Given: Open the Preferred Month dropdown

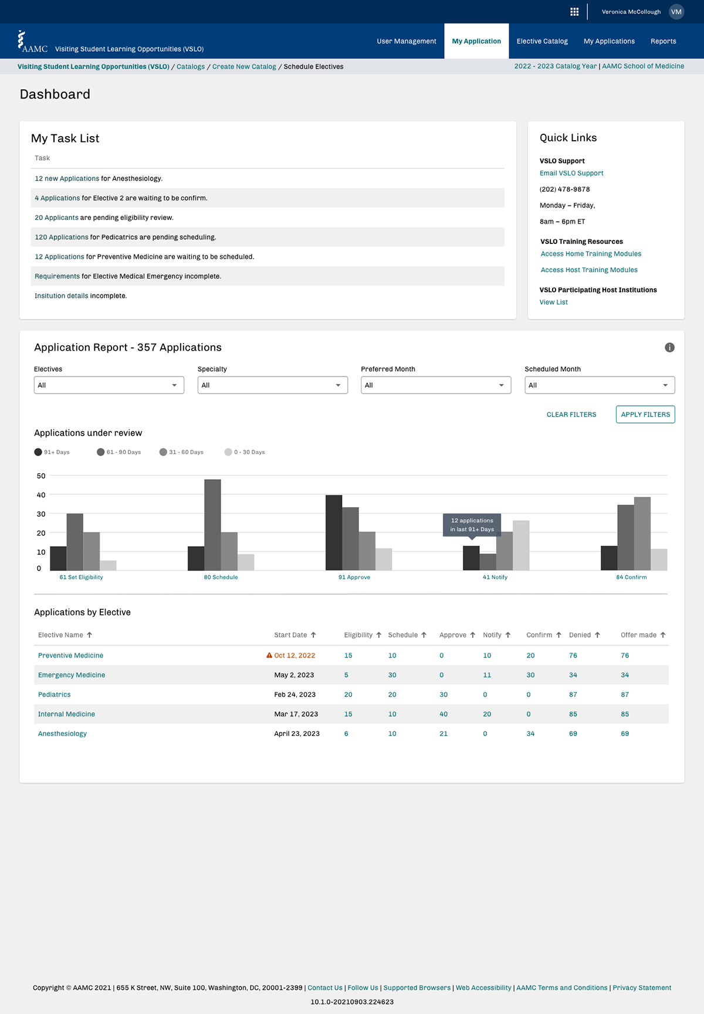Looking at the screenshot, I should 436,385.
